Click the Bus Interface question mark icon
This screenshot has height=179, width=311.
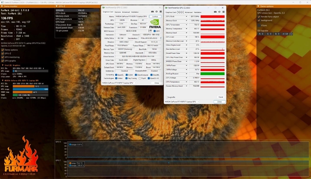[160, 39]
